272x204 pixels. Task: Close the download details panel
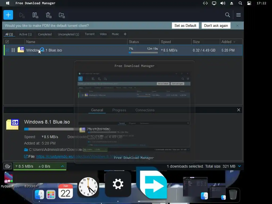click(x=239, y=110)
